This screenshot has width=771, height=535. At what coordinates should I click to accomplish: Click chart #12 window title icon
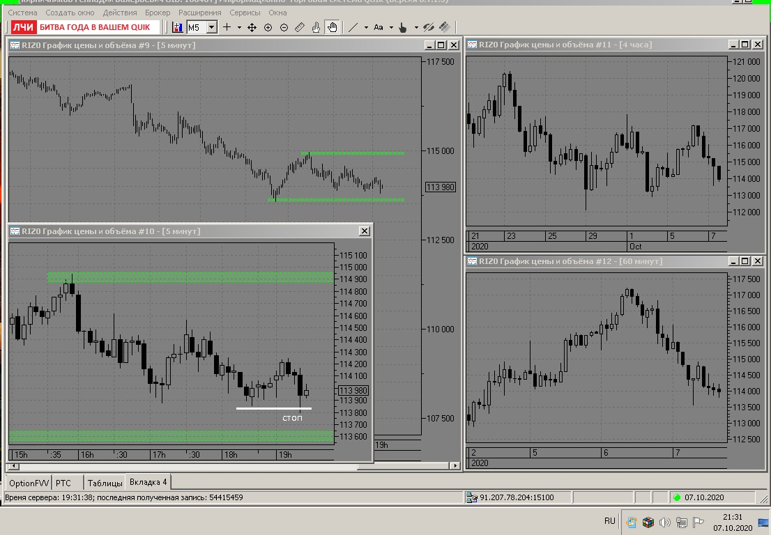tap(472, 261)
